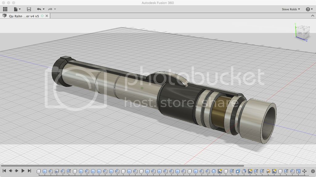Viewport: 316px width, 177px height.
Task: Select the move feature with four arrows
Action: (x=305, y=171)
